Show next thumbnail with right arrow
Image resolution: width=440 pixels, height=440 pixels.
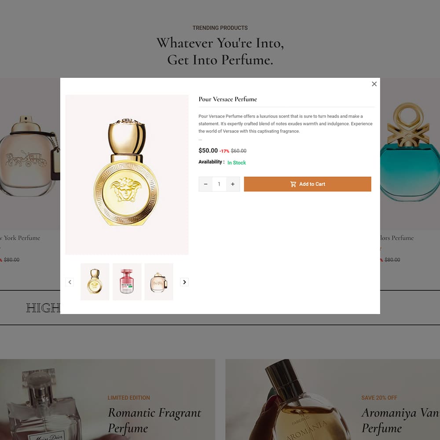pos(184,282)
